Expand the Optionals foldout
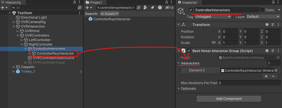The width and height of the screenshot is (282, 108). point(179,89)
